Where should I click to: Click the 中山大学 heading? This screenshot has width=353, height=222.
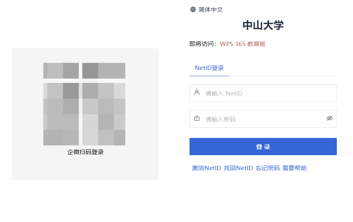coord(263,25)
